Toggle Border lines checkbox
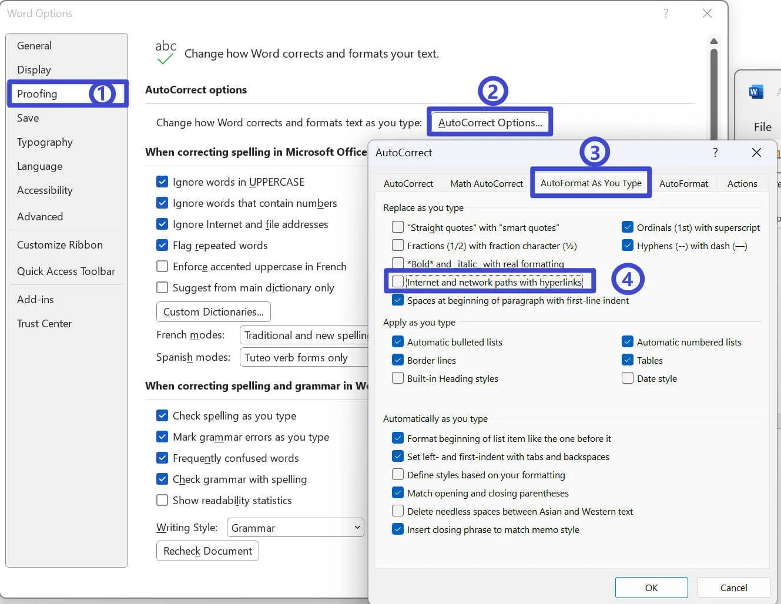 pyautogui.click(x=398, y=360)
